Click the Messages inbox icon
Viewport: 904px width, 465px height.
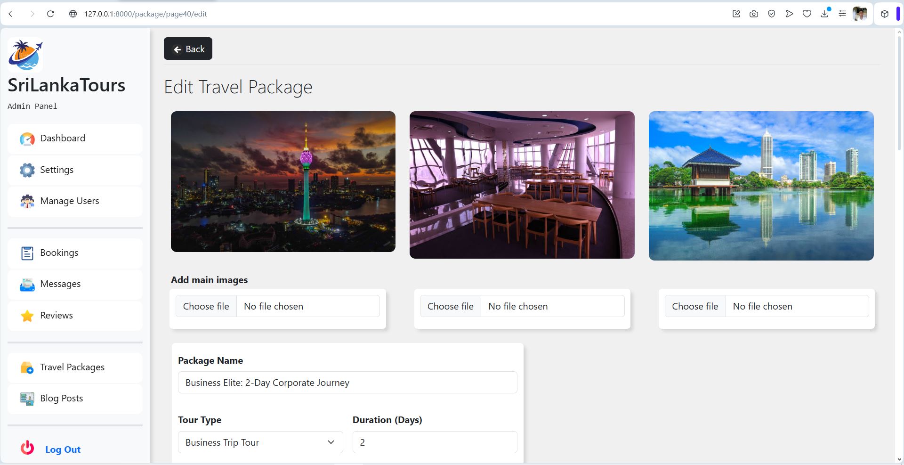point(27,285)
